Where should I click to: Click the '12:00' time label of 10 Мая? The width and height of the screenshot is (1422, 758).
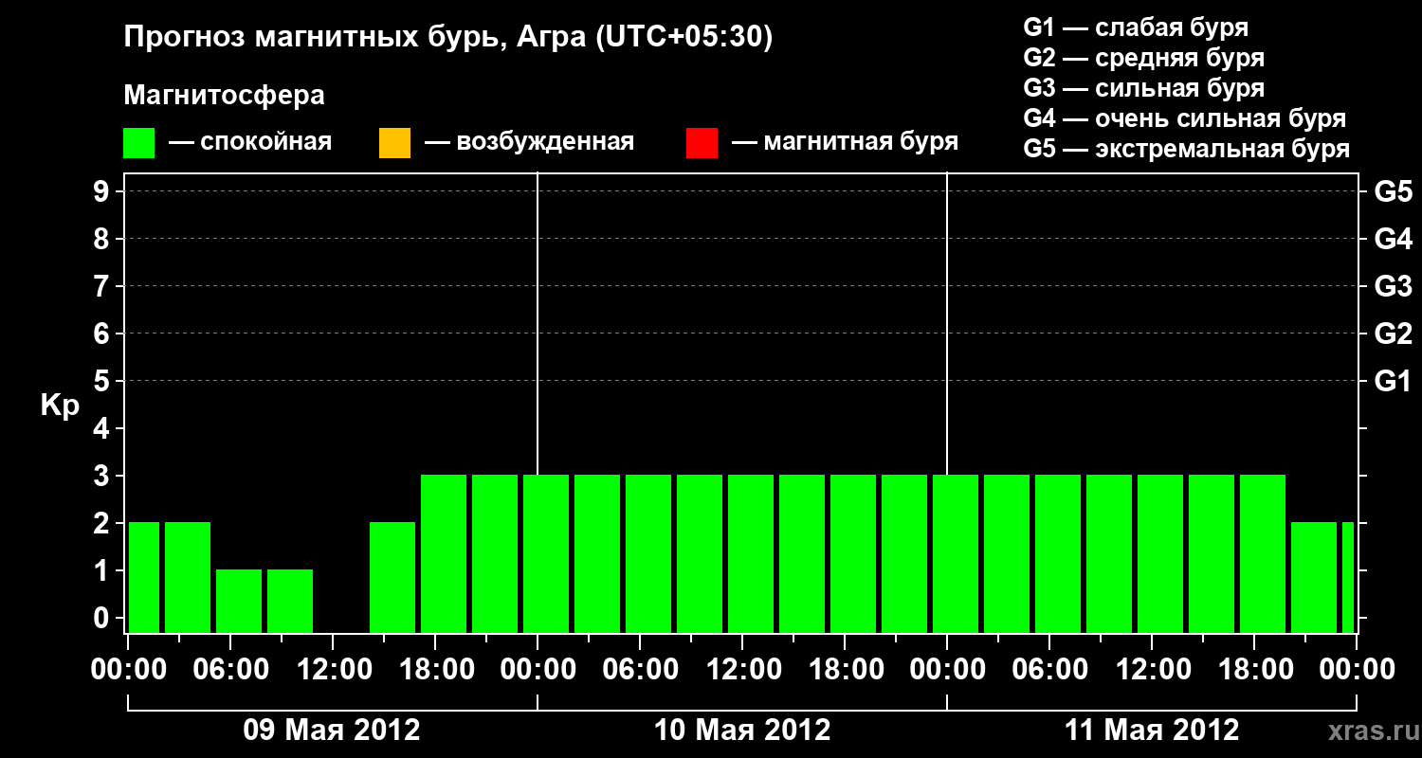pyautogui.click(x=742, y=670)
